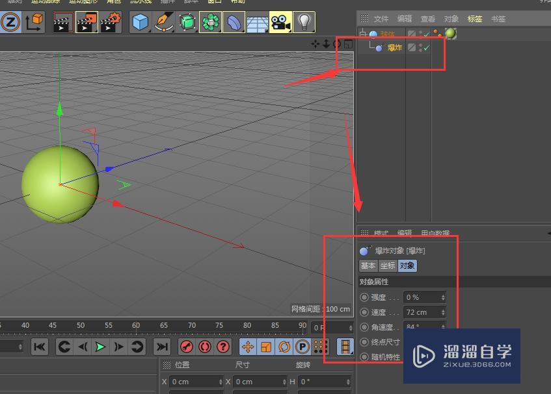
Task: Toggle the animation dot for 随机特性
Action: coord(364,357)
